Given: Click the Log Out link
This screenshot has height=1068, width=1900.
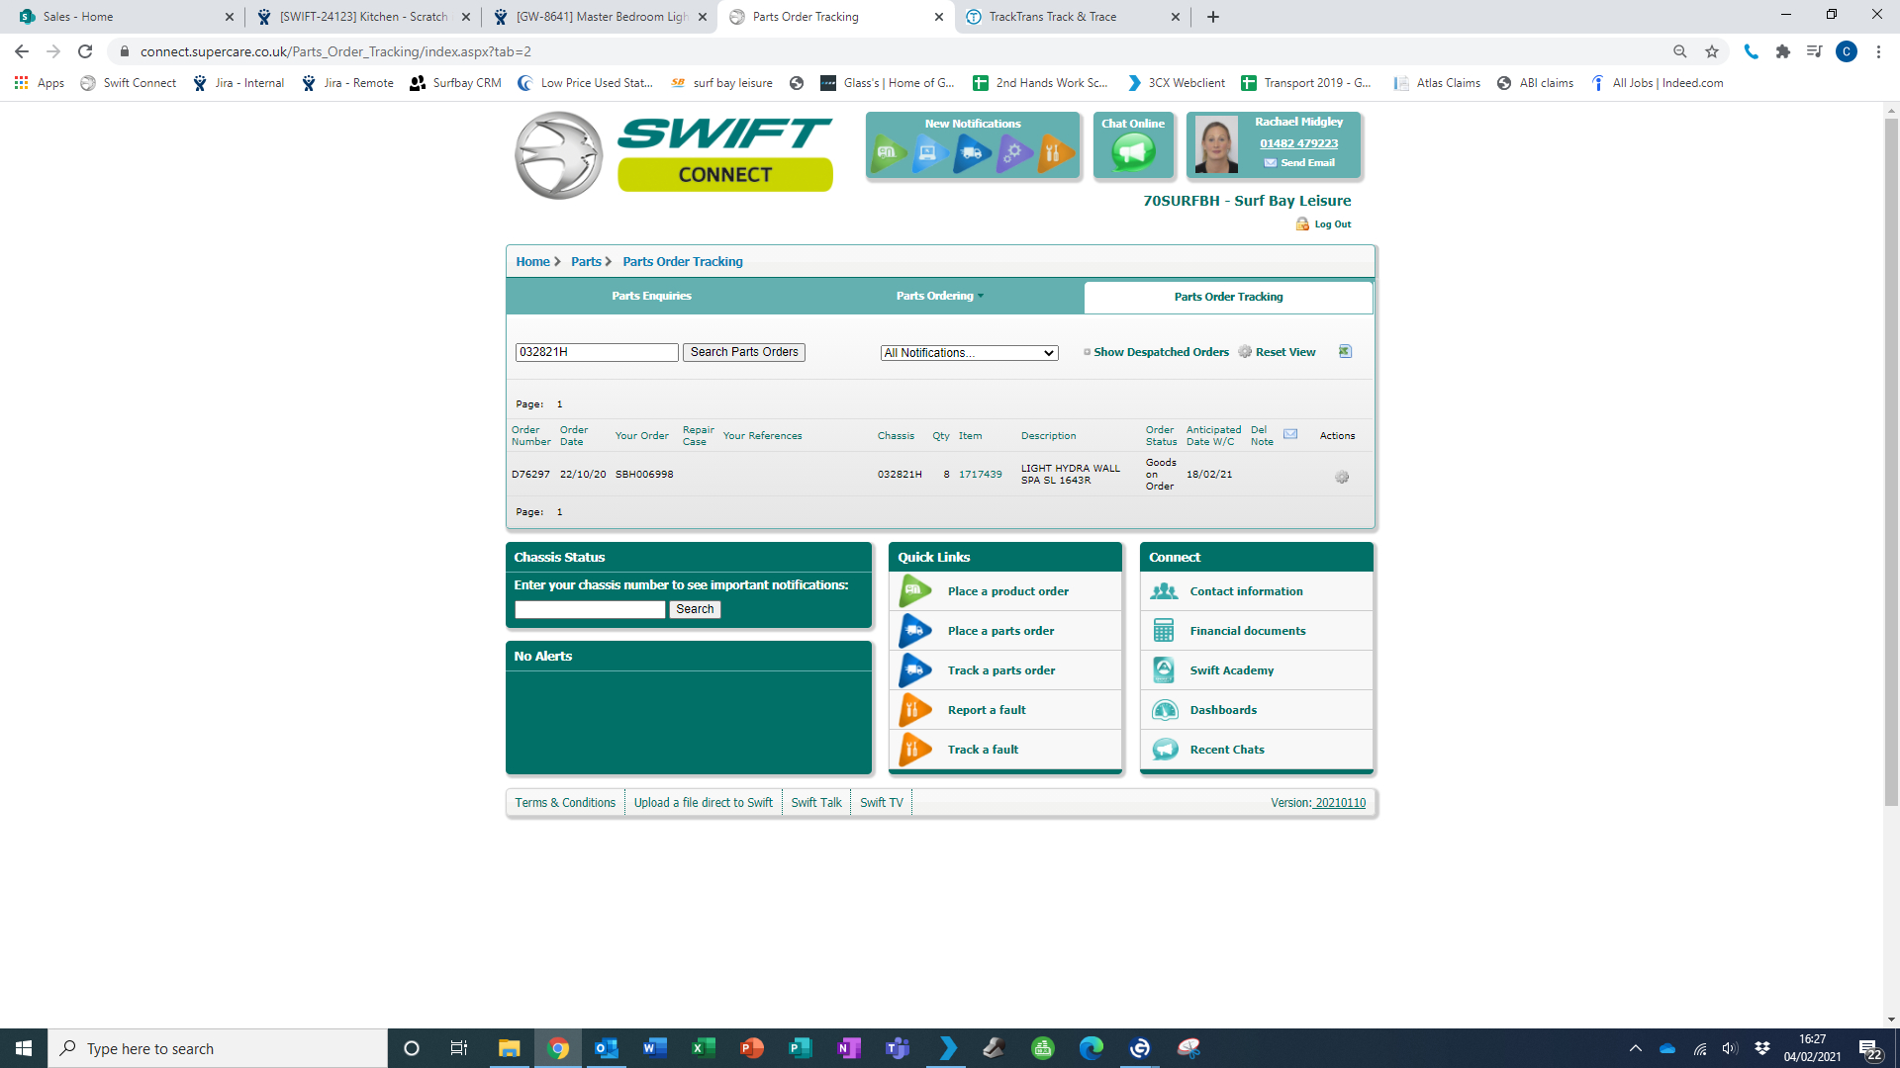Looking at the screenshot, I should (x=1332, y=224).
